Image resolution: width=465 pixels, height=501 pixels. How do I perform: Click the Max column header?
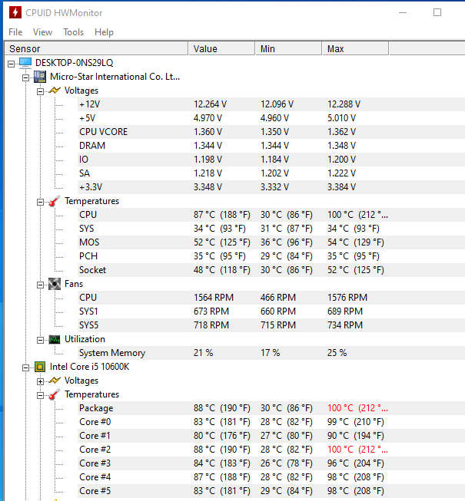pyautogui.click(x=356, y=48)
